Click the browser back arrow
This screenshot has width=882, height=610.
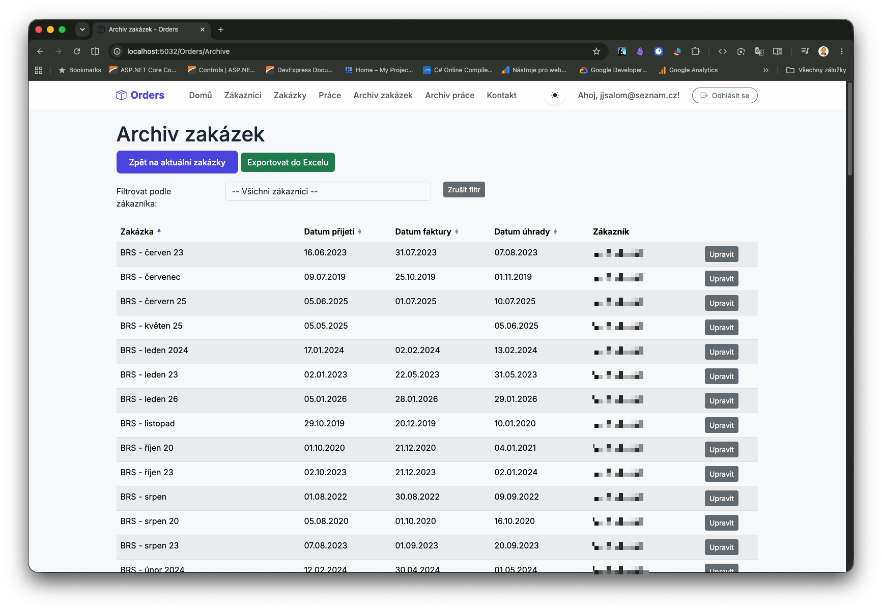pos(40,51)
